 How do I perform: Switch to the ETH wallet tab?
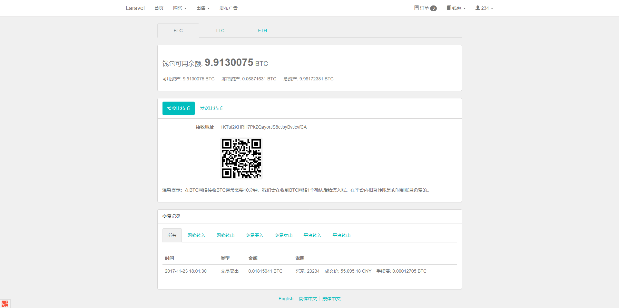click(x=262, y=30)
